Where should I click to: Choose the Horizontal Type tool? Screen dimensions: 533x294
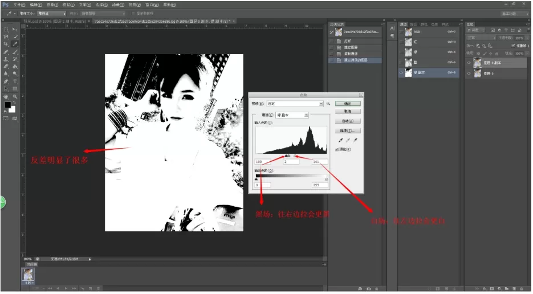15,81
